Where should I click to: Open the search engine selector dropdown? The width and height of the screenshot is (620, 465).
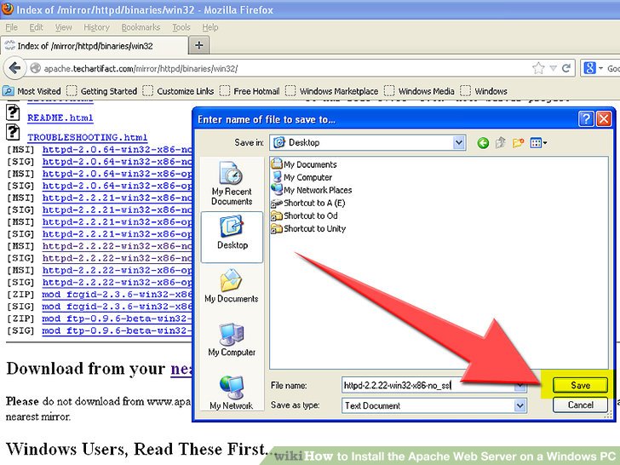[600, 68]
